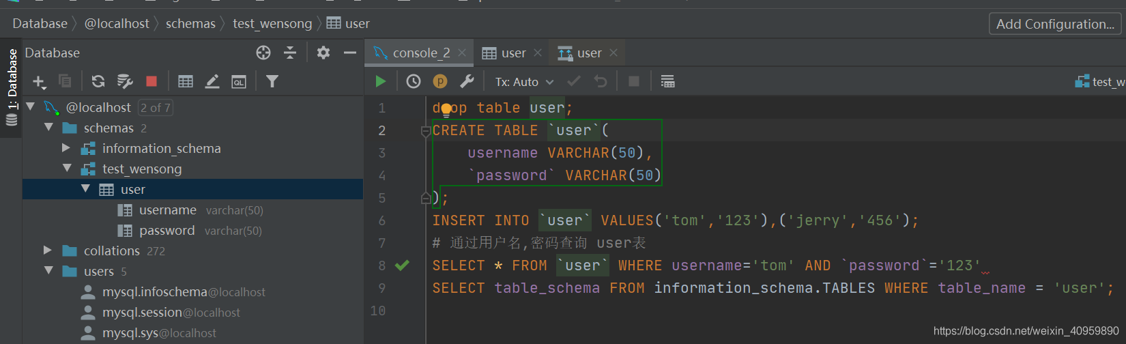1126x344 pixels.
Task: Collapse the schemas folder arrow
Action: [48, 127]
